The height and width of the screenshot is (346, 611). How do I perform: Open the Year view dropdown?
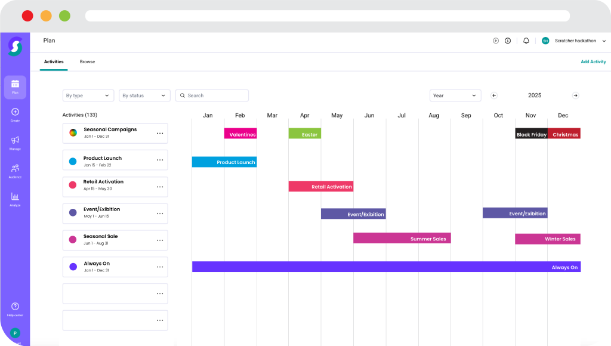pos(455,95)
